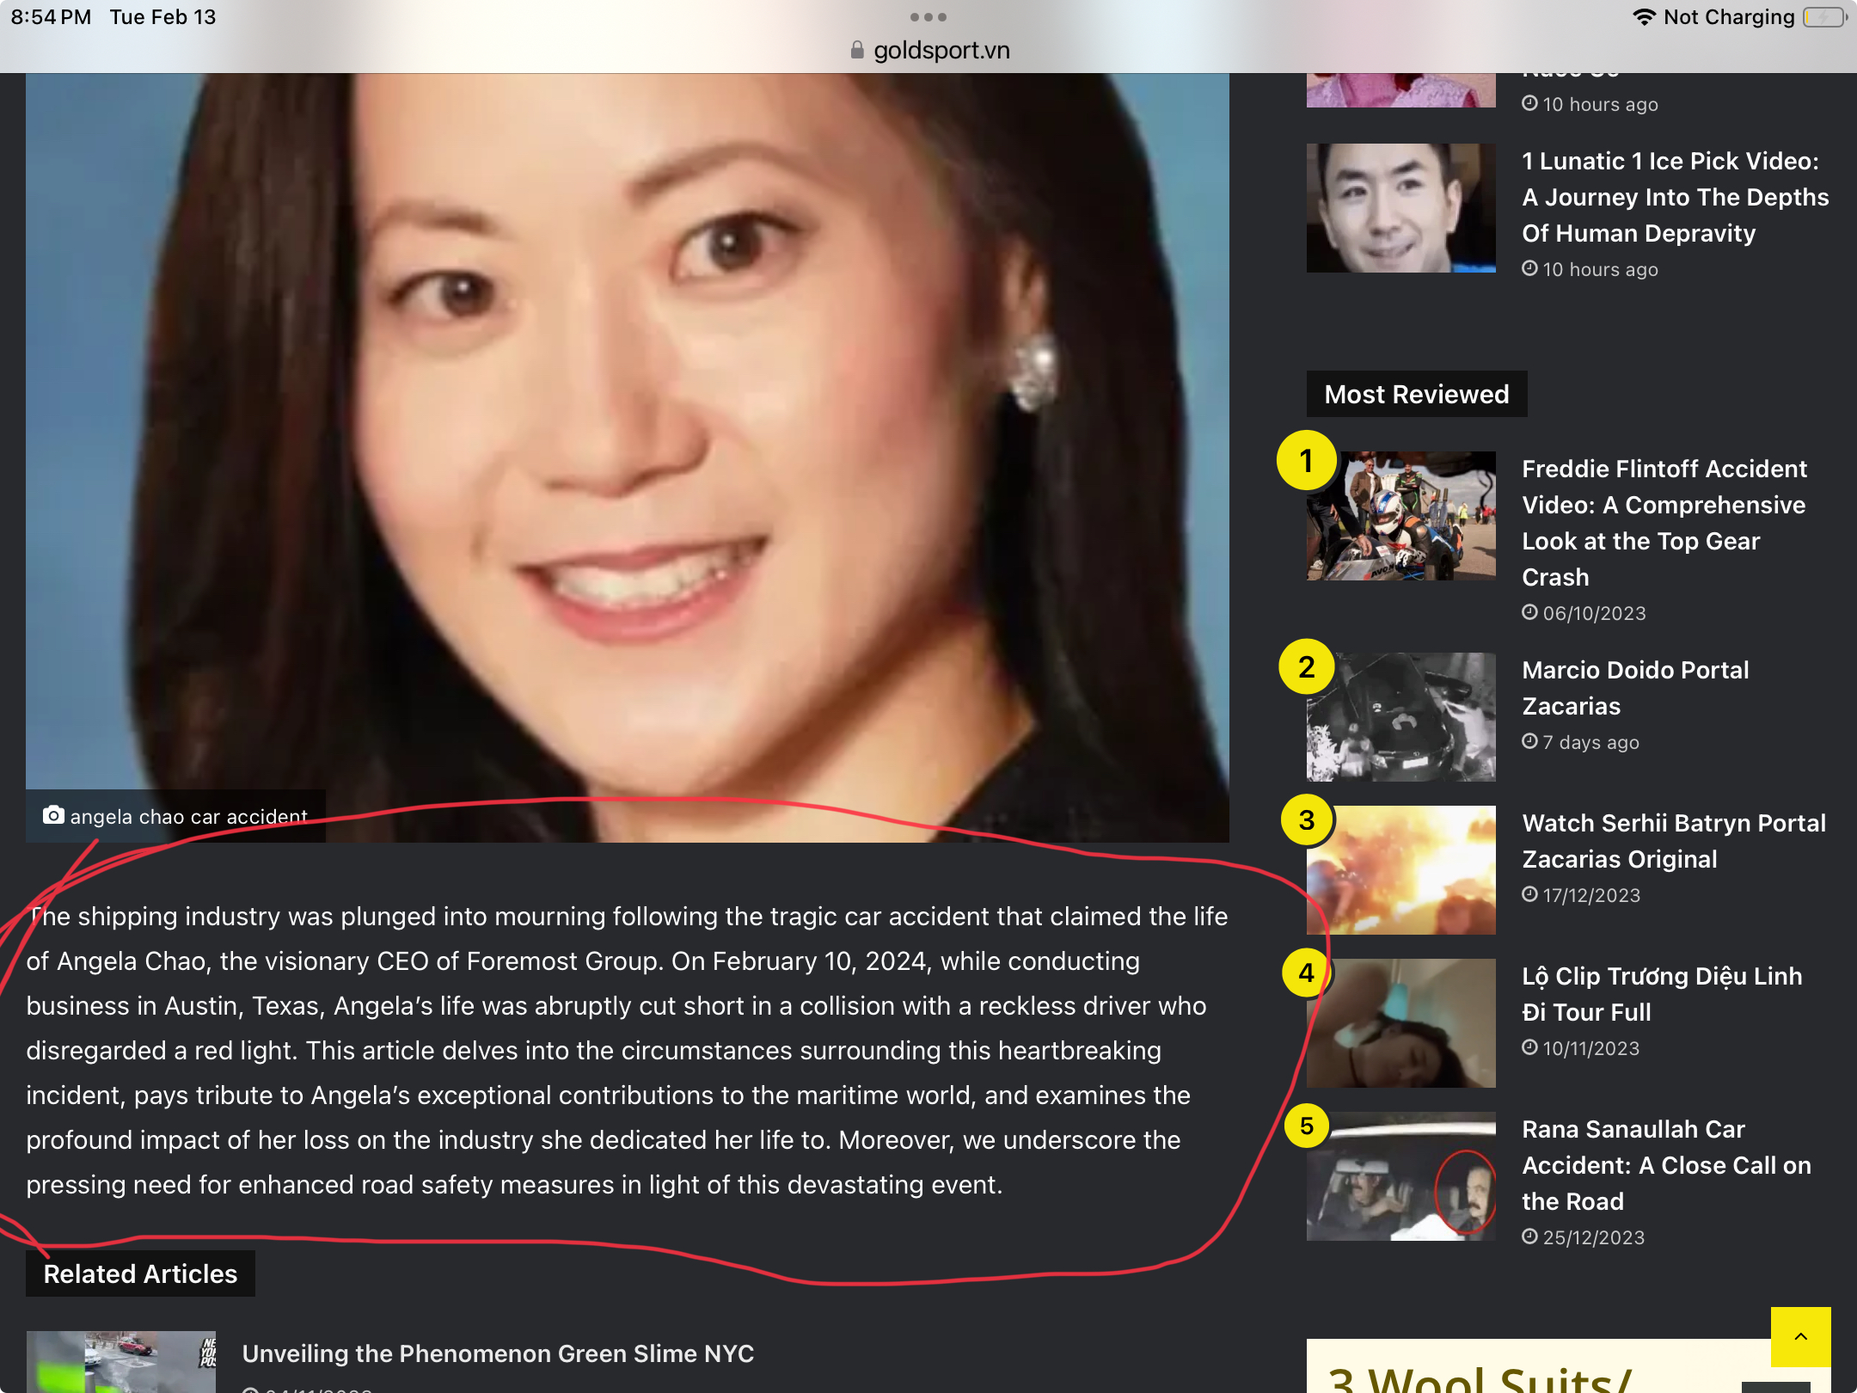
Task: Tap the Green Slime NYC thumbnail
Action: (x=121, y=1362)
